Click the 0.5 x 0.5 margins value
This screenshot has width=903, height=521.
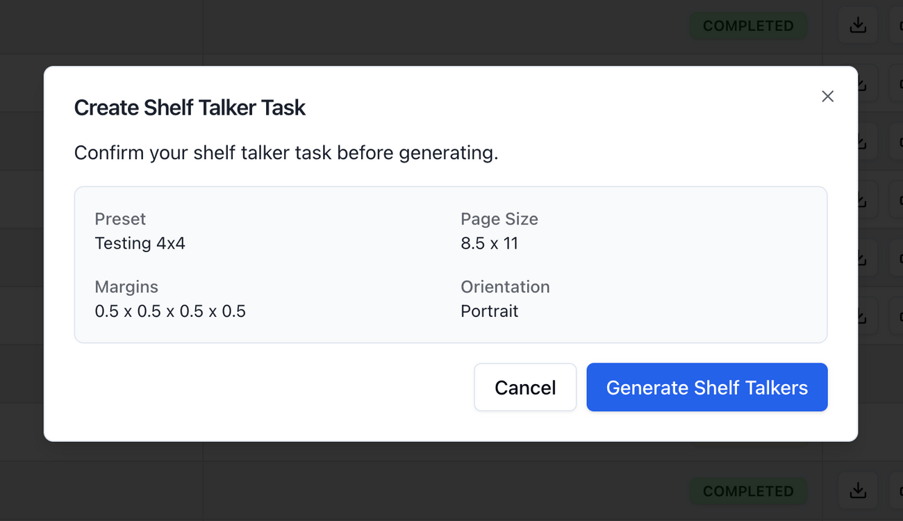(170, 311)
